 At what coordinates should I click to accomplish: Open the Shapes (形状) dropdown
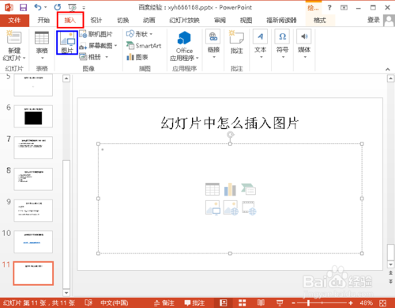(x=140, y=34)
